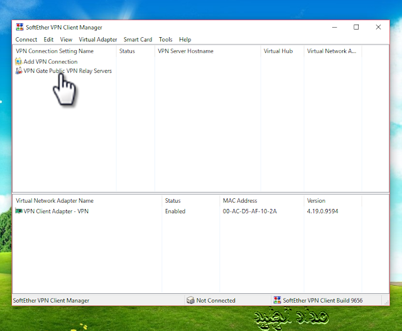Screen dimensions: 402x331
Task: Click the Virtual Network A... column header
Action: pos(333,51)
